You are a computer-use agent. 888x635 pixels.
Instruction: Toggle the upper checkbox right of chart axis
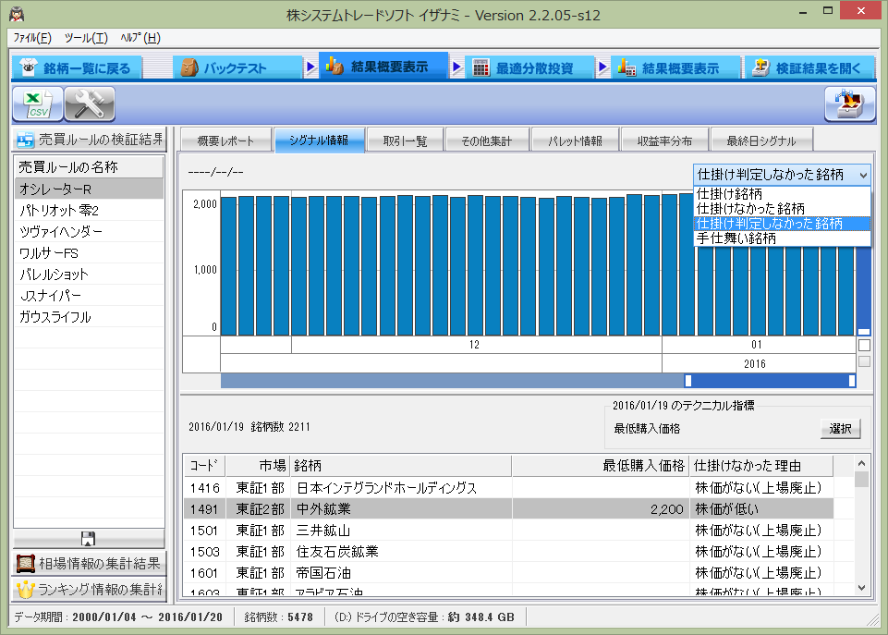pos(864,345)
